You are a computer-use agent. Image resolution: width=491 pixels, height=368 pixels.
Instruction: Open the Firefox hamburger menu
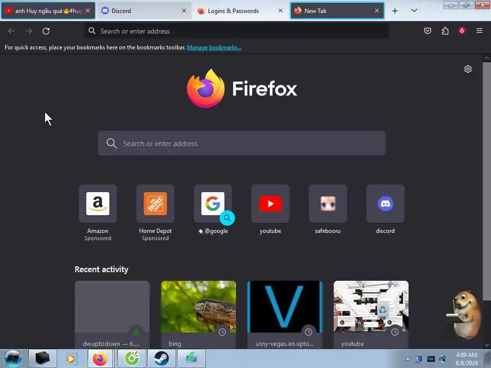point(479,31)
